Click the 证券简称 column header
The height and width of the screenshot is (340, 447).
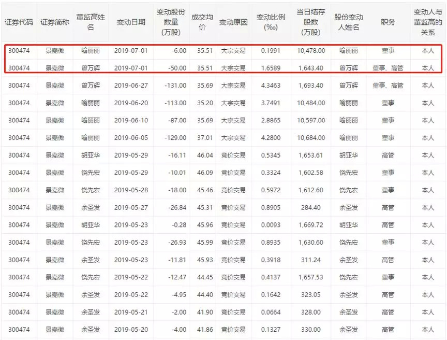click(x=55, y=22)
